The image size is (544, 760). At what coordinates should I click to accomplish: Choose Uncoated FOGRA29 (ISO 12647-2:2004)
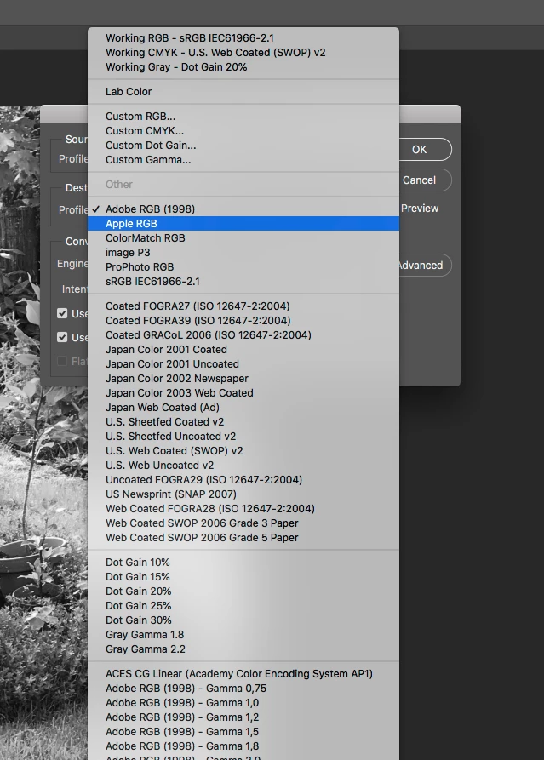(x=243, y=480)
